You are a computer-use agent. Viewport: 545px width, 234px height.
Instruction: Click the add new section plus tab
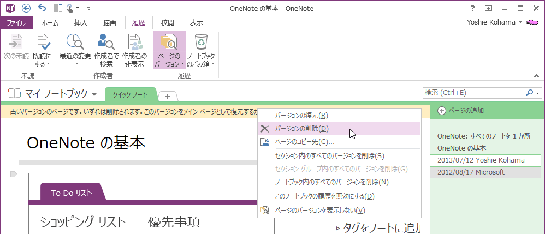(168, 96)
